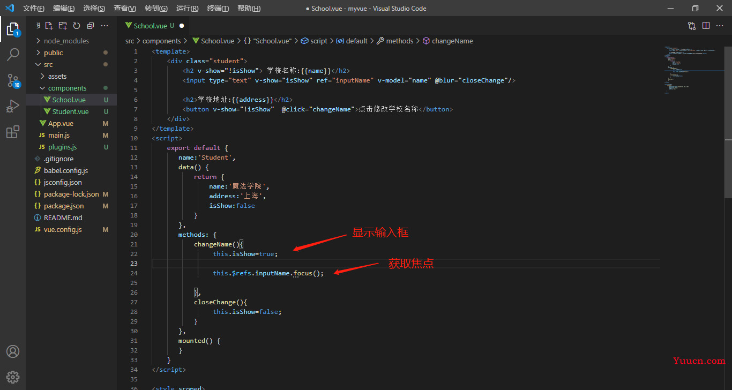
Task: Open the Run and Debug view
Action: point(13,106)
